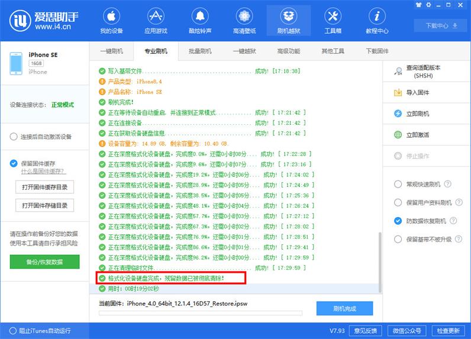The image size is (471, 339).
Task: Open 工具箱 toolbox section
Action: pos(333,21)
